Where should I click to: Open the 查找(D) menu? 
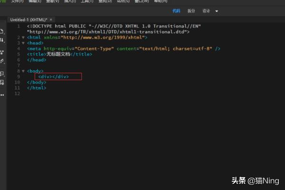(105, 1)
